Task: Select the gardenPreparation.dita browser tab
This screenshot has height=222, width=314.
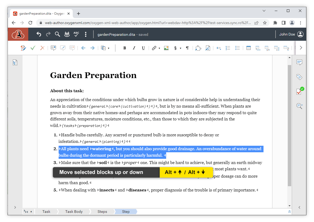Action: click(42, 14)
